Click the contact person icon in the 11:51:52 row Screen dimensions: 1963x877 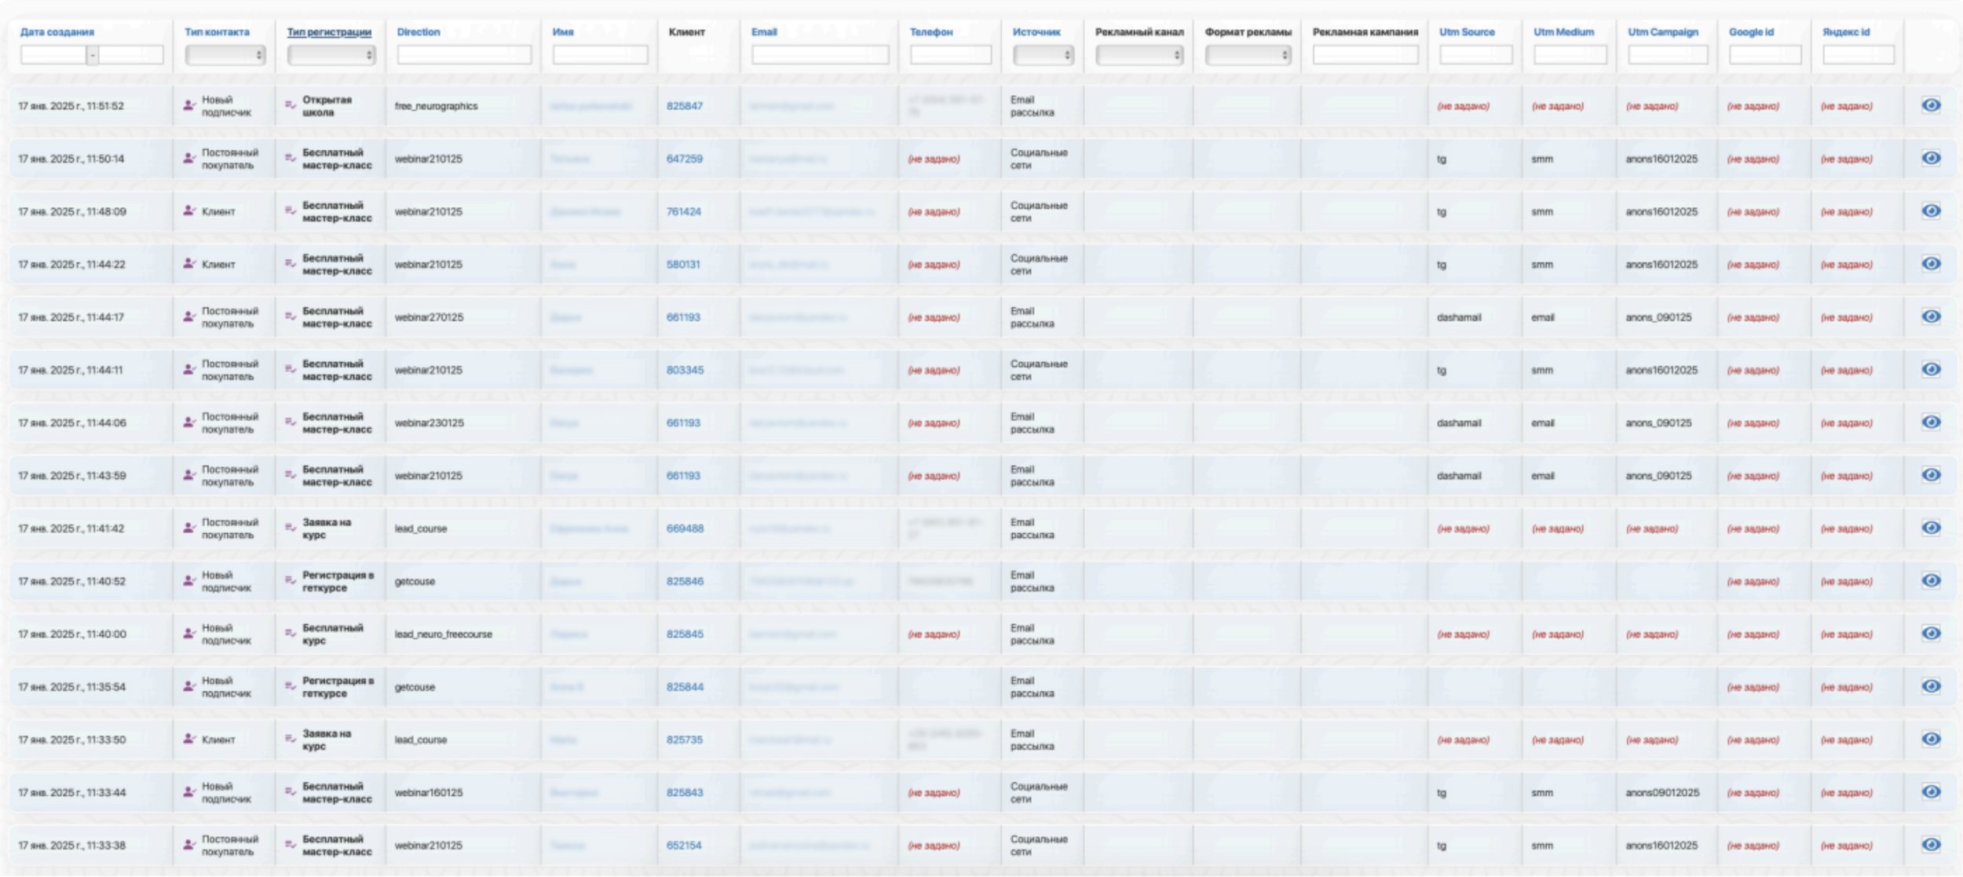coord(188,105)
